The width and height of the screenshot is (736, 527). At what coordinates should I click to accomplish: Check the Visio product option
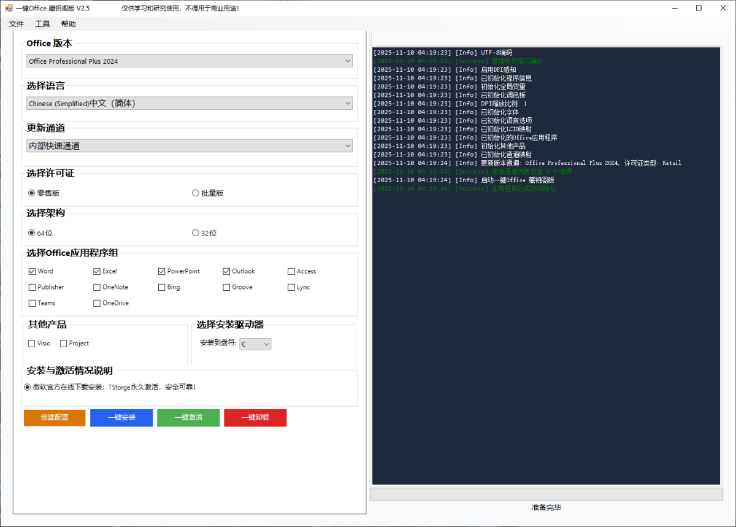pyautogui.click(x=31, y=343)
